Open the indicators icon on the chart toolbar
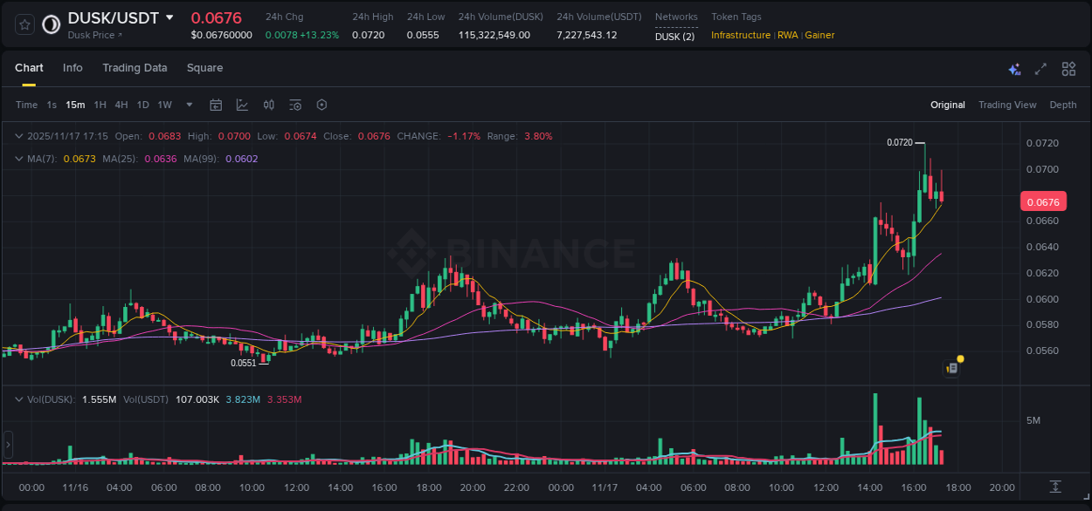 pyautogui.click(x=268, y=105)
